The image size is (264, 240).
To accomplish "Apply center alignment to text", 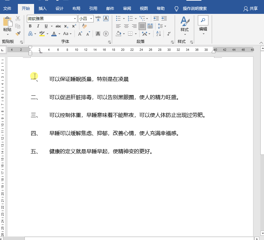I will 126,26.
